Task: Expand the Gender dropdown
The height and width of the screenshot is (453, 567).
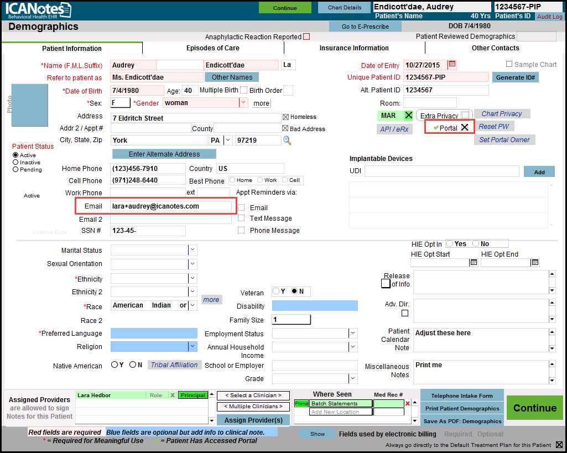Action: [x=243, y=103]
